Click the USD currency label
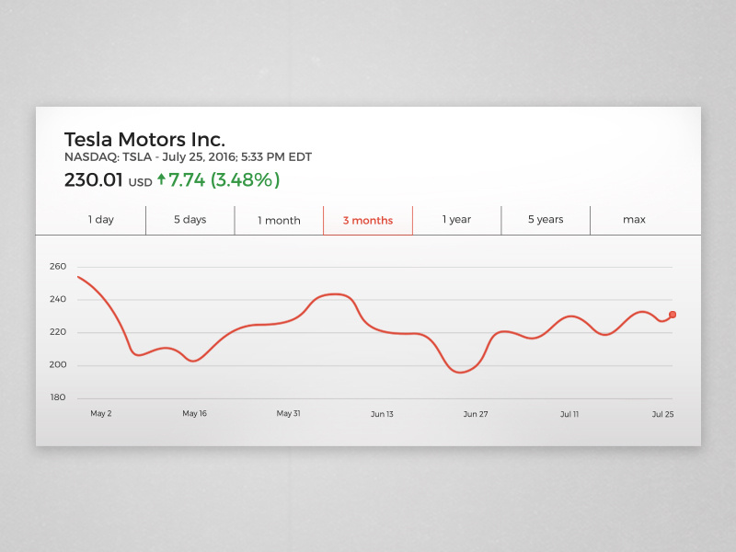The width and height of the screenshot is (736, 552). point(141,182)
